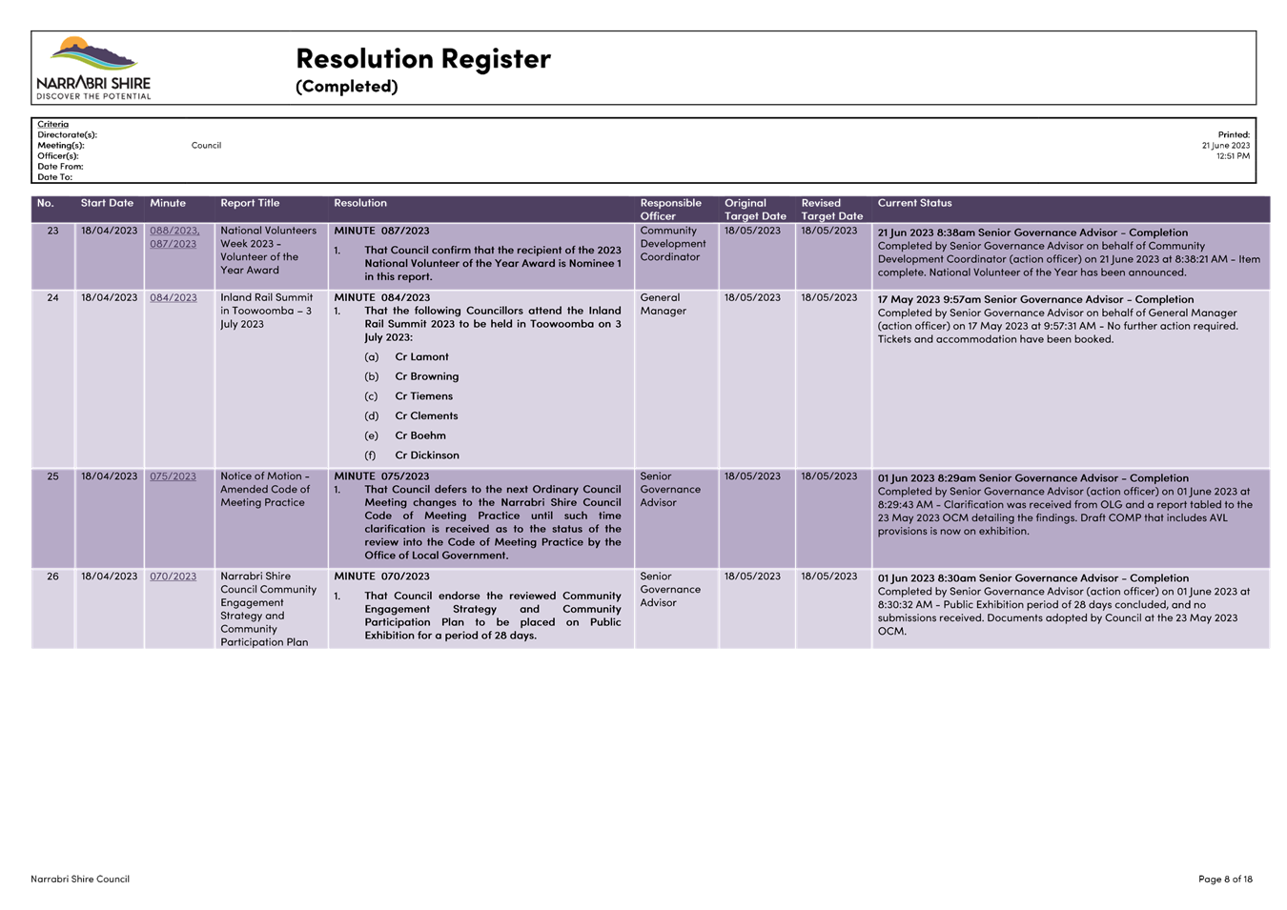The height and width of the screenshot is (910, 1287).
Task: Click the 'Original Target Date' column header
Action: pos(755,210)
